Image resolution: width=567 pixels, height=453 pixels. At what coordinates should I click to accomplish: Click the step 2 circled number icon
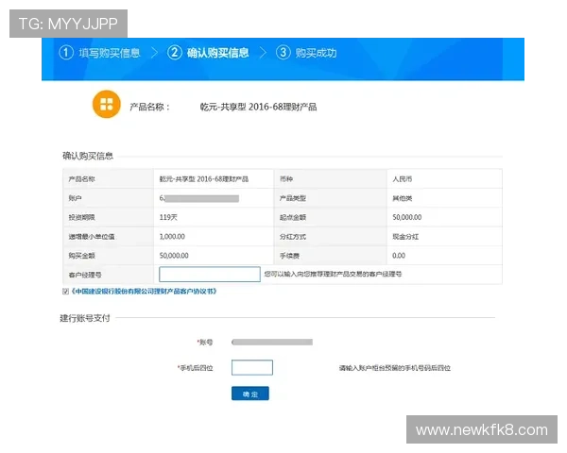tap(174, 53)
